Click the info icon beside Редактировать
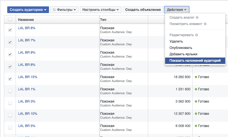 [x=197, y=35]
